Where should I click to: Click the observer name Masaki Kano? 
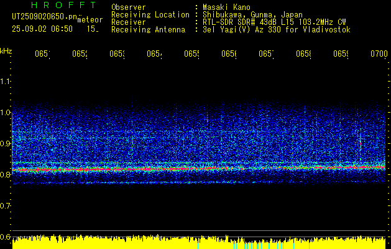coord(226,7)
